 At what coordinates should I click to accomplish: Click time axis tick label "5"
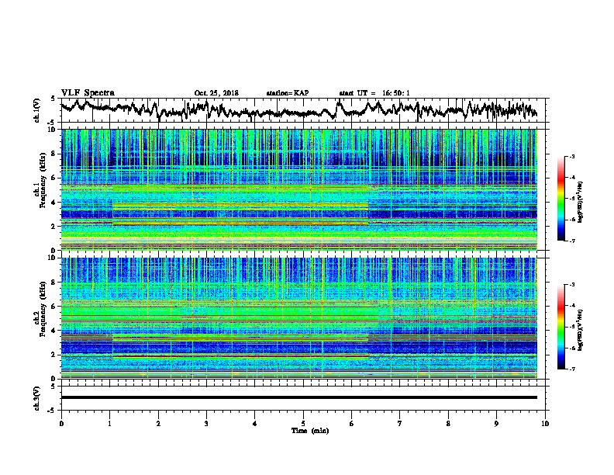(303, 424)
